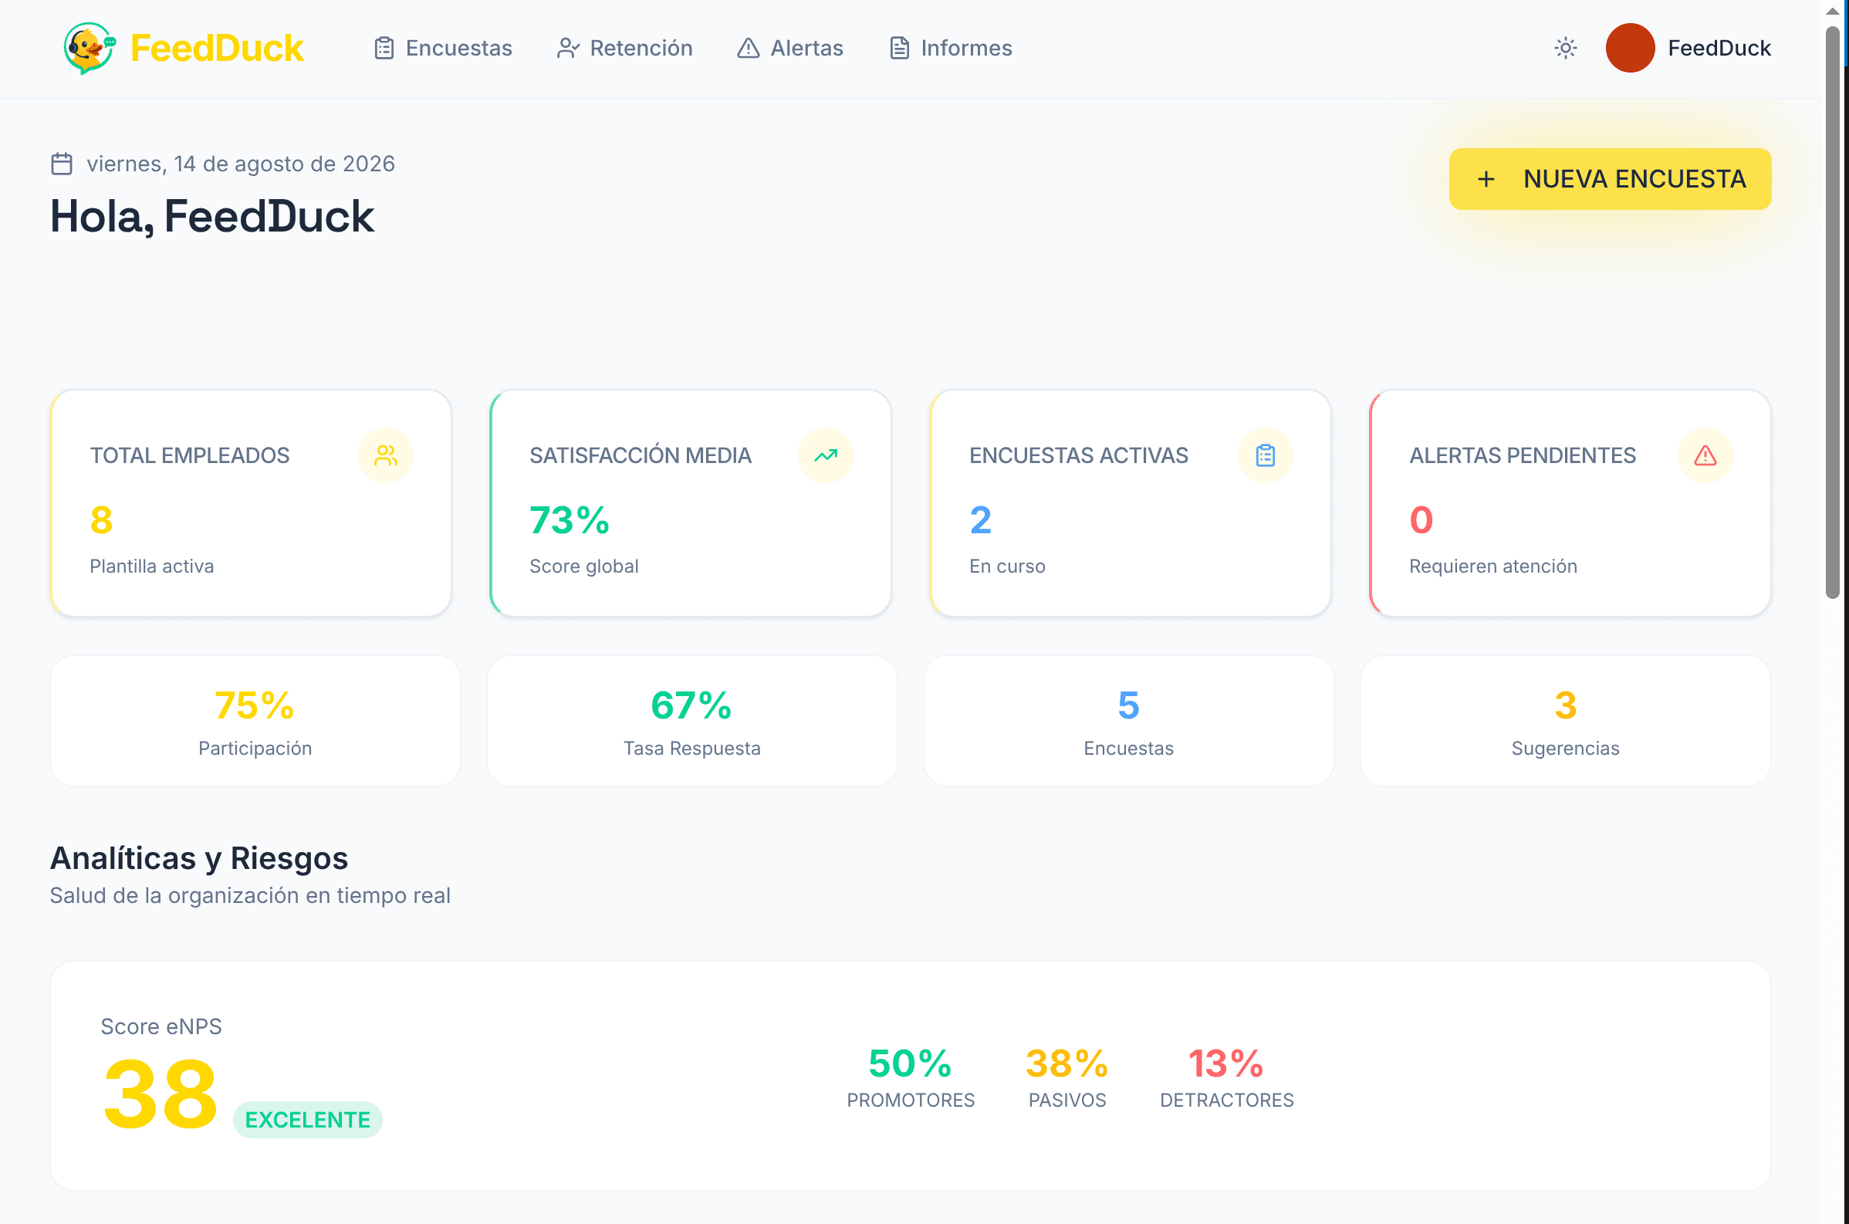Click the Hola, FeedDuck greeting heading

212,216
